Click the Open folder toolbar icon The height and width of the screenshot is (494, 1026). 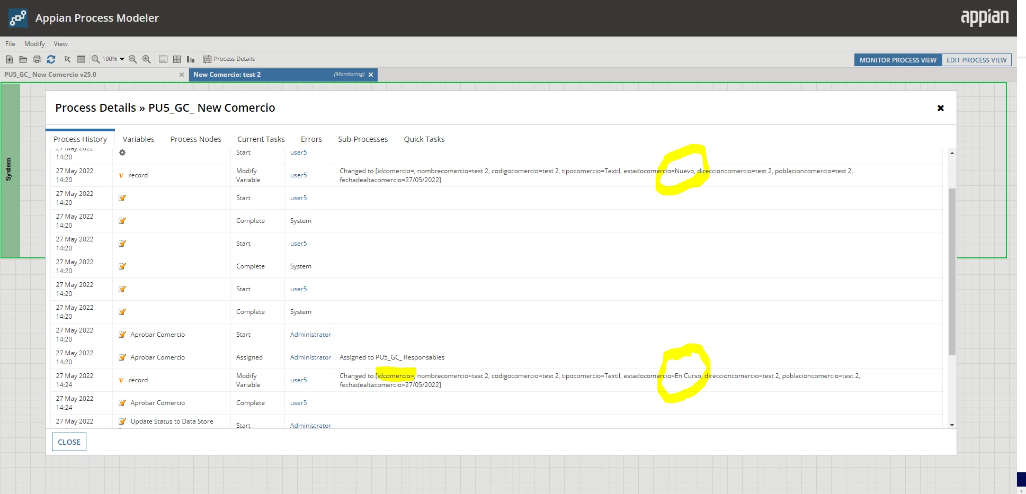tap(23, 59)
